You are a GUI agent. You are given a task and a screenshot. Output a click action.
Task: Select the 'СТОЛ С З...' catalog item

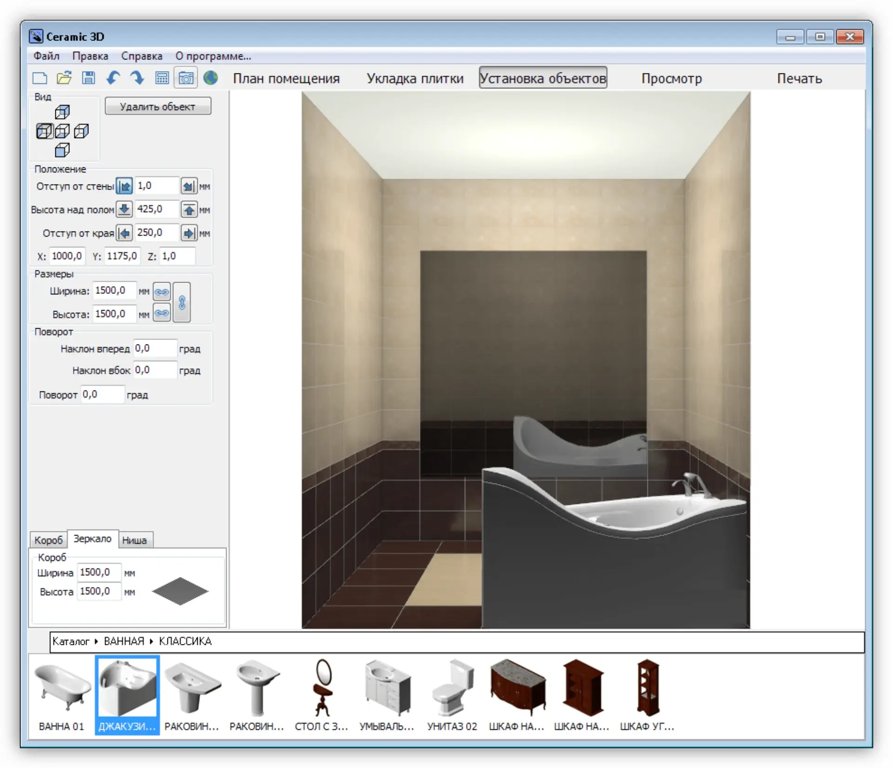(321, 695)
